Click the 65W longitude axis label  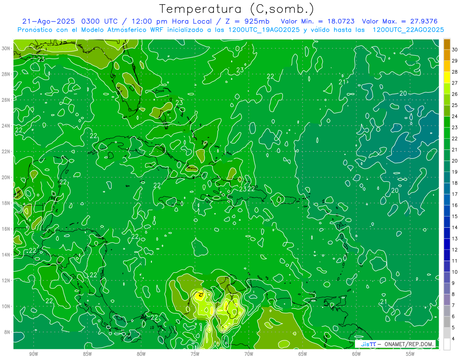click(303, 354)
